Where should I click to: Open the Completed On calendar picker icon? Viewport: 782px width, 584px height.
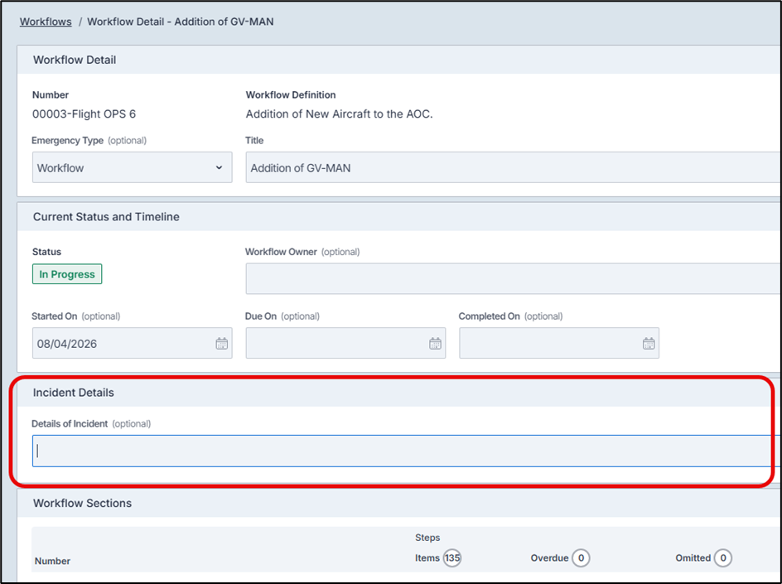(x=649, y=344)
